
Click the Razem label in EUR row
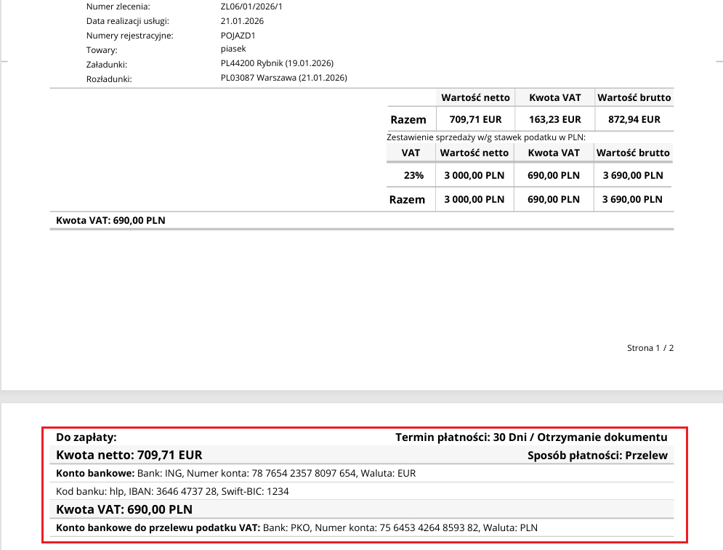pos(408,120)
